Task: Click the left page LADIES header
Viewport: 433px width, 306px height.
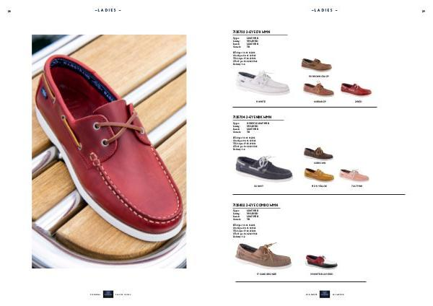Action: click(x=108, y=10)
